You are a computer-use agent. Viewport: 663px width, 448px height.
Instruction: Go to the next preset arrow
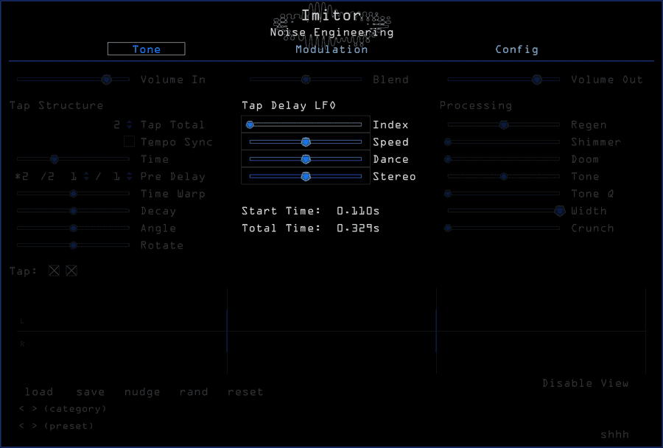tap(34, 426)
